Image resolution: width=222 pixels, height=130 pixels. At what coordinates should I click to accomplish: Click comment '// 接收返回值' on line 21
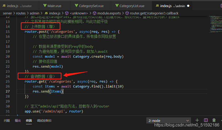coord(45,62)
